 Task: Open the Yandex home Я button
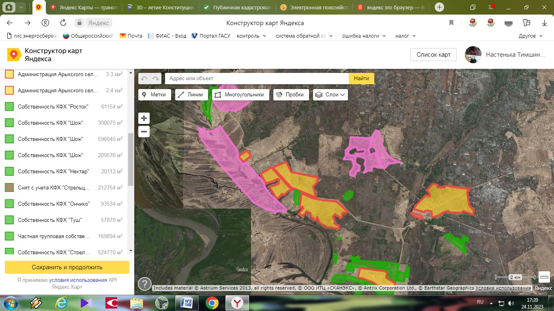pyautogui.click(x=45, y=23)
